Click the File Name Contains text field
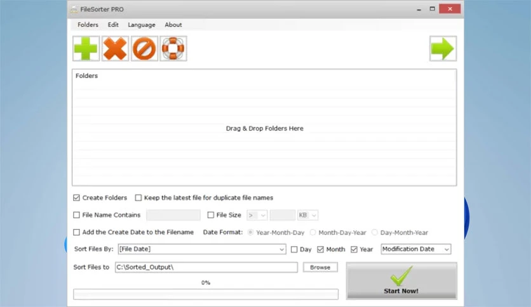This screenshot has height=307, width=531. tap(173, 215)
